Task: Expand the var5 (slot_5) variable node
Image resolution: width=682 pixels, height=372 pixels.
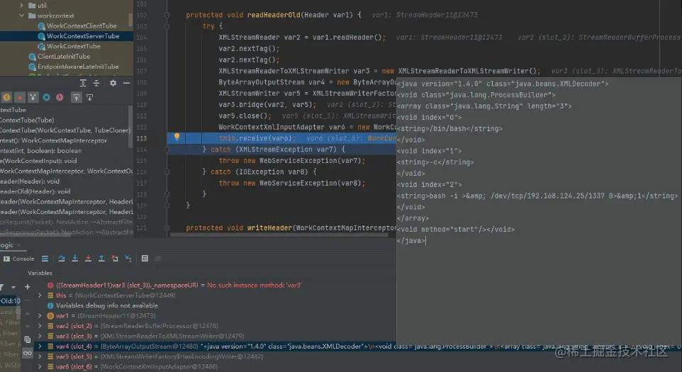Action: click(40, 356)
